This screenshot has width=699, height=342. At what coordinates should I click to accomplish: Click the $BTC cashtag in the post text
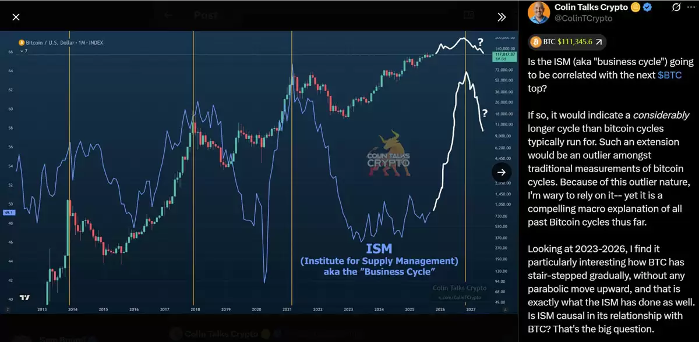click(670, 74)
